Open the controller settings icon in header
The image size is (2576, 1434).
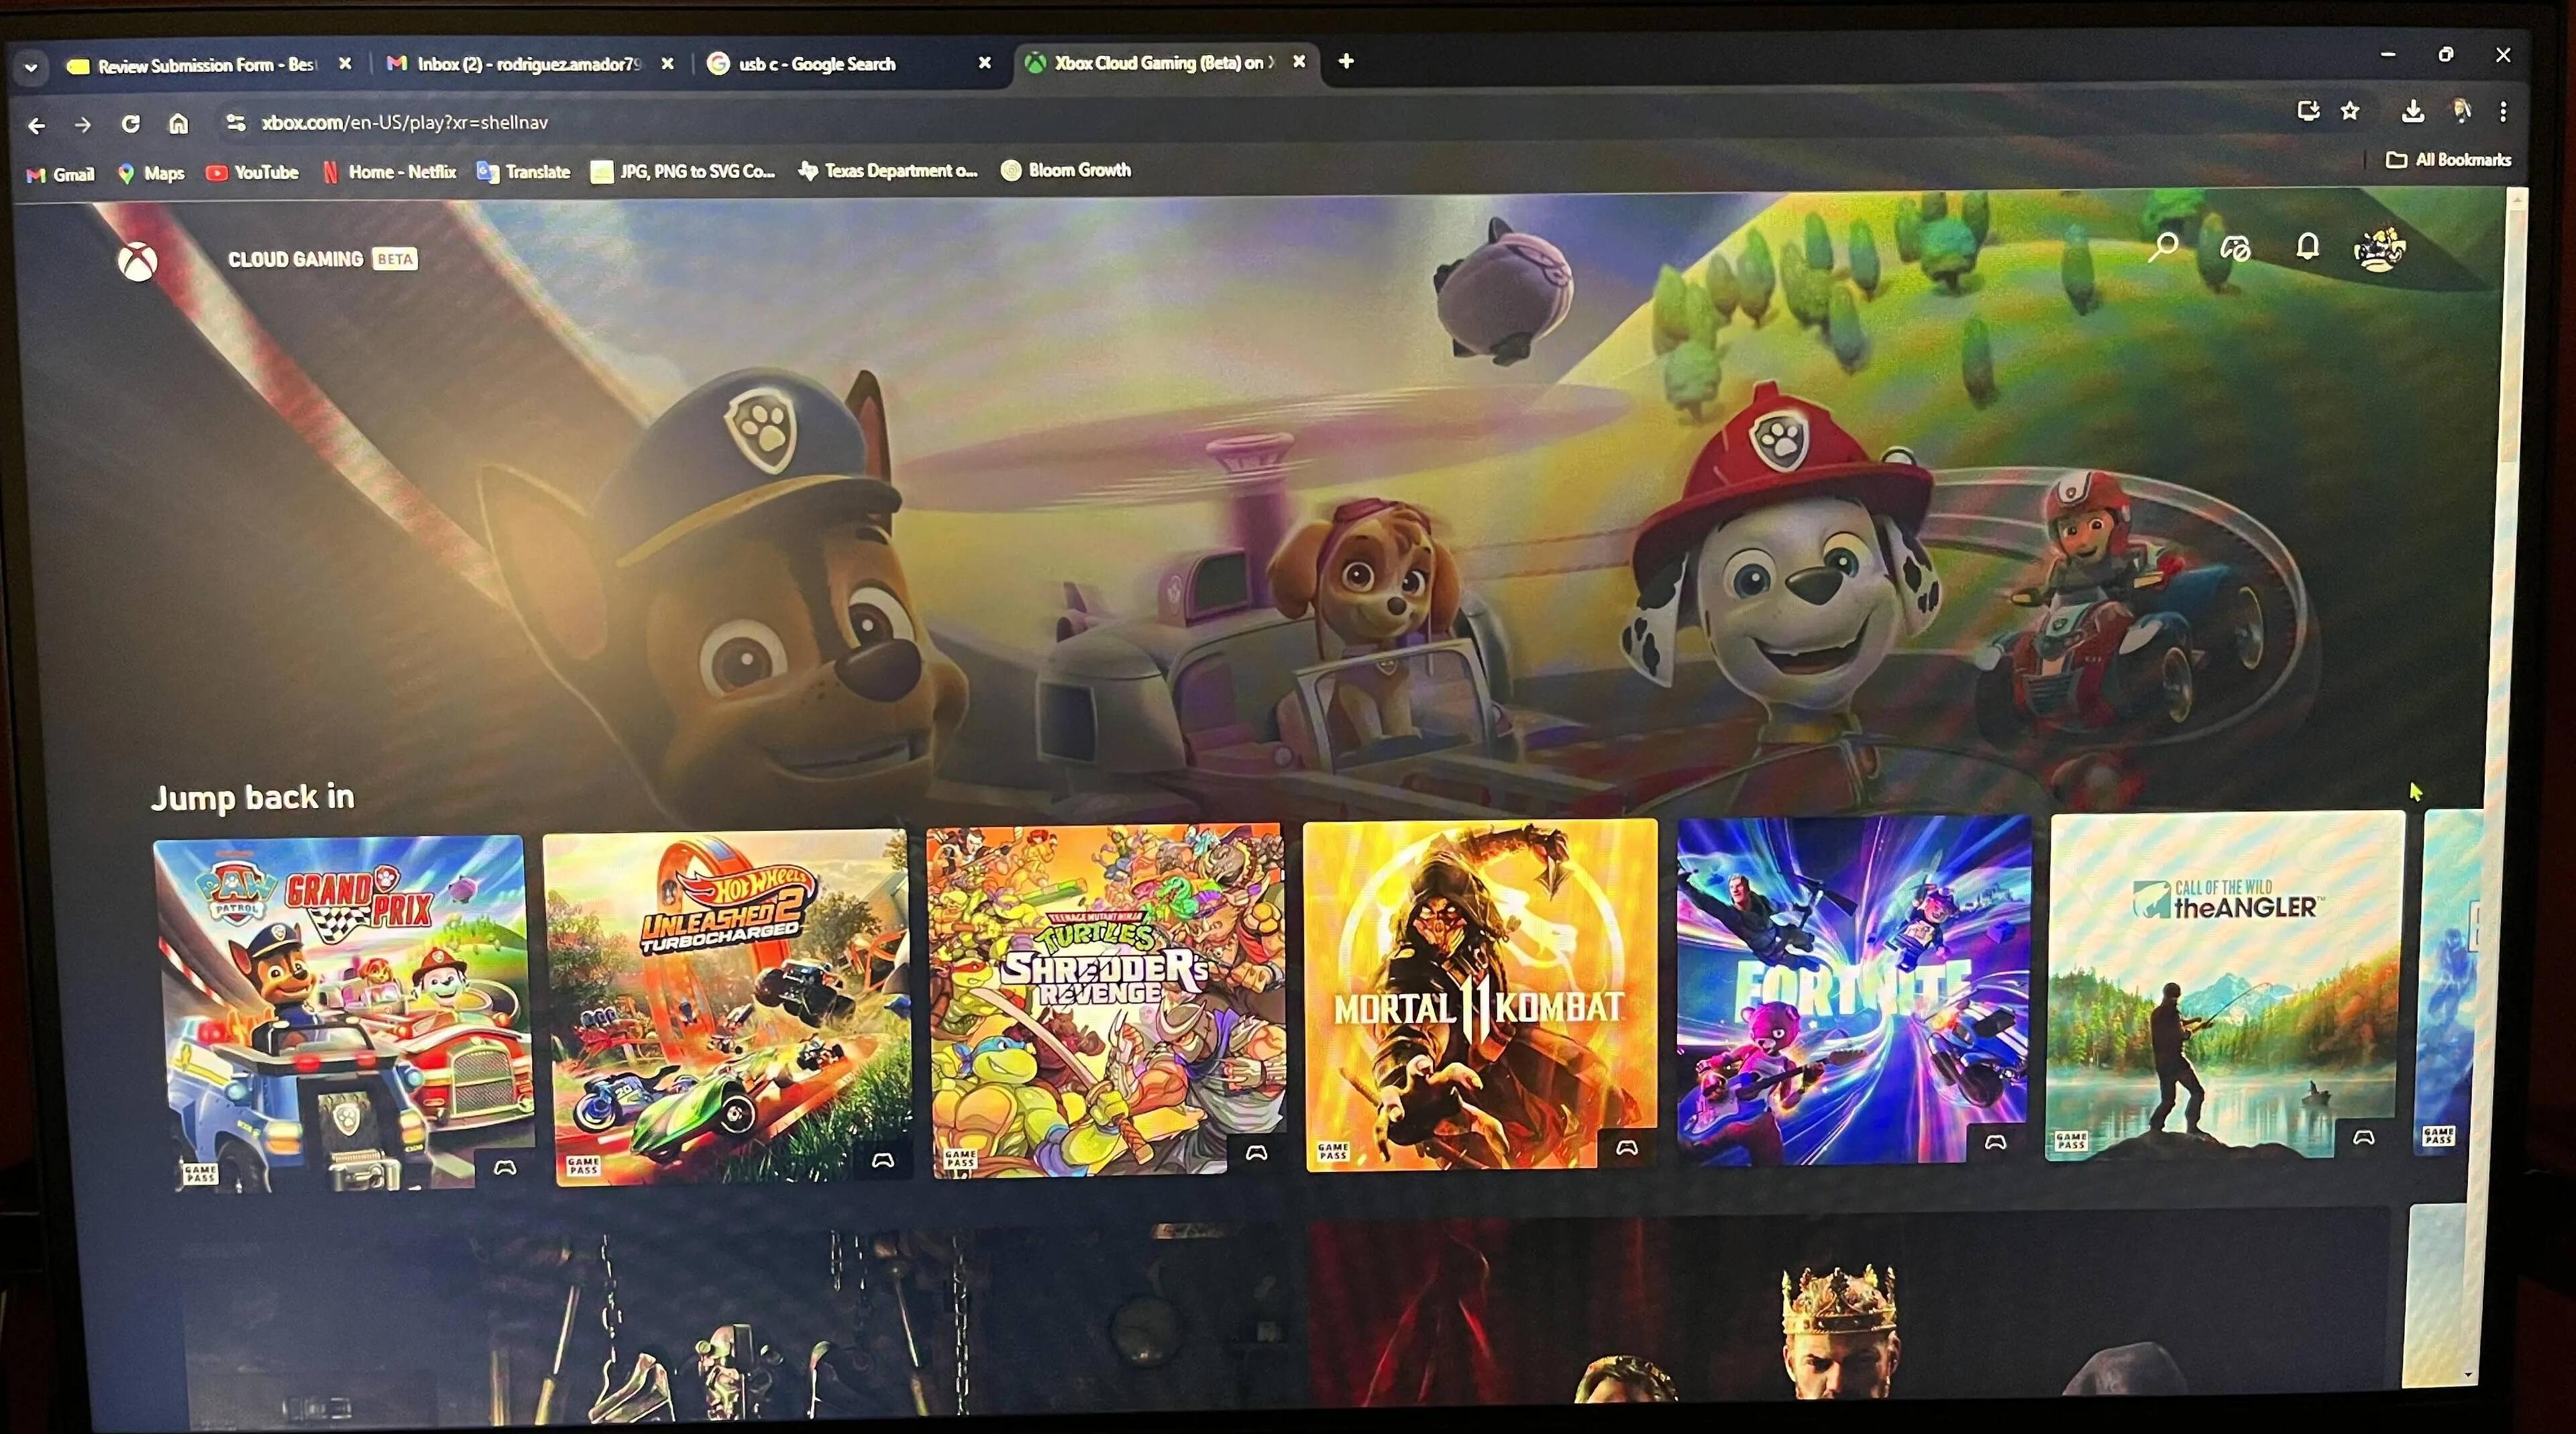tap(2235, 247)
